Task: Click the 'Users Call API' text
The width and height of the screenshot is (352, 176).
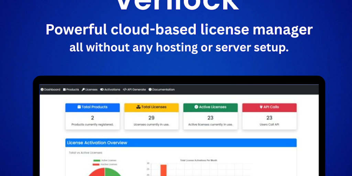Action: [x=269, y=124]
